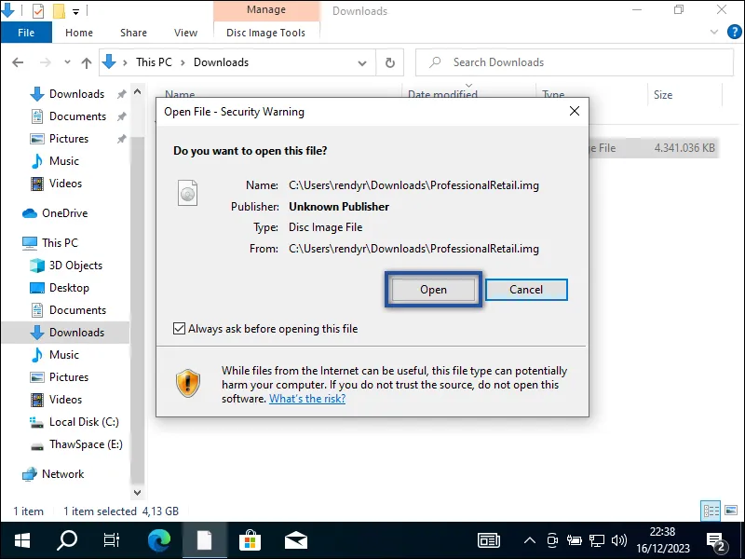The height and width of the screenshot is (559, 745).
Task: Launch Microsoft Store from the taskbar
Action: [251, 539]
